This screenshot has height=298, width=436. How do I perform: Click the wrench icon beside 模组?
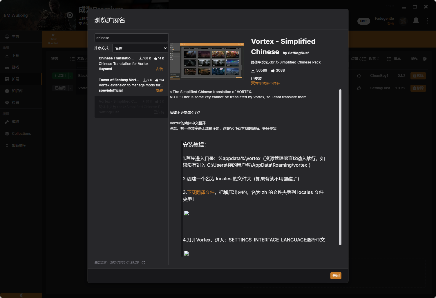coord(7,122)
